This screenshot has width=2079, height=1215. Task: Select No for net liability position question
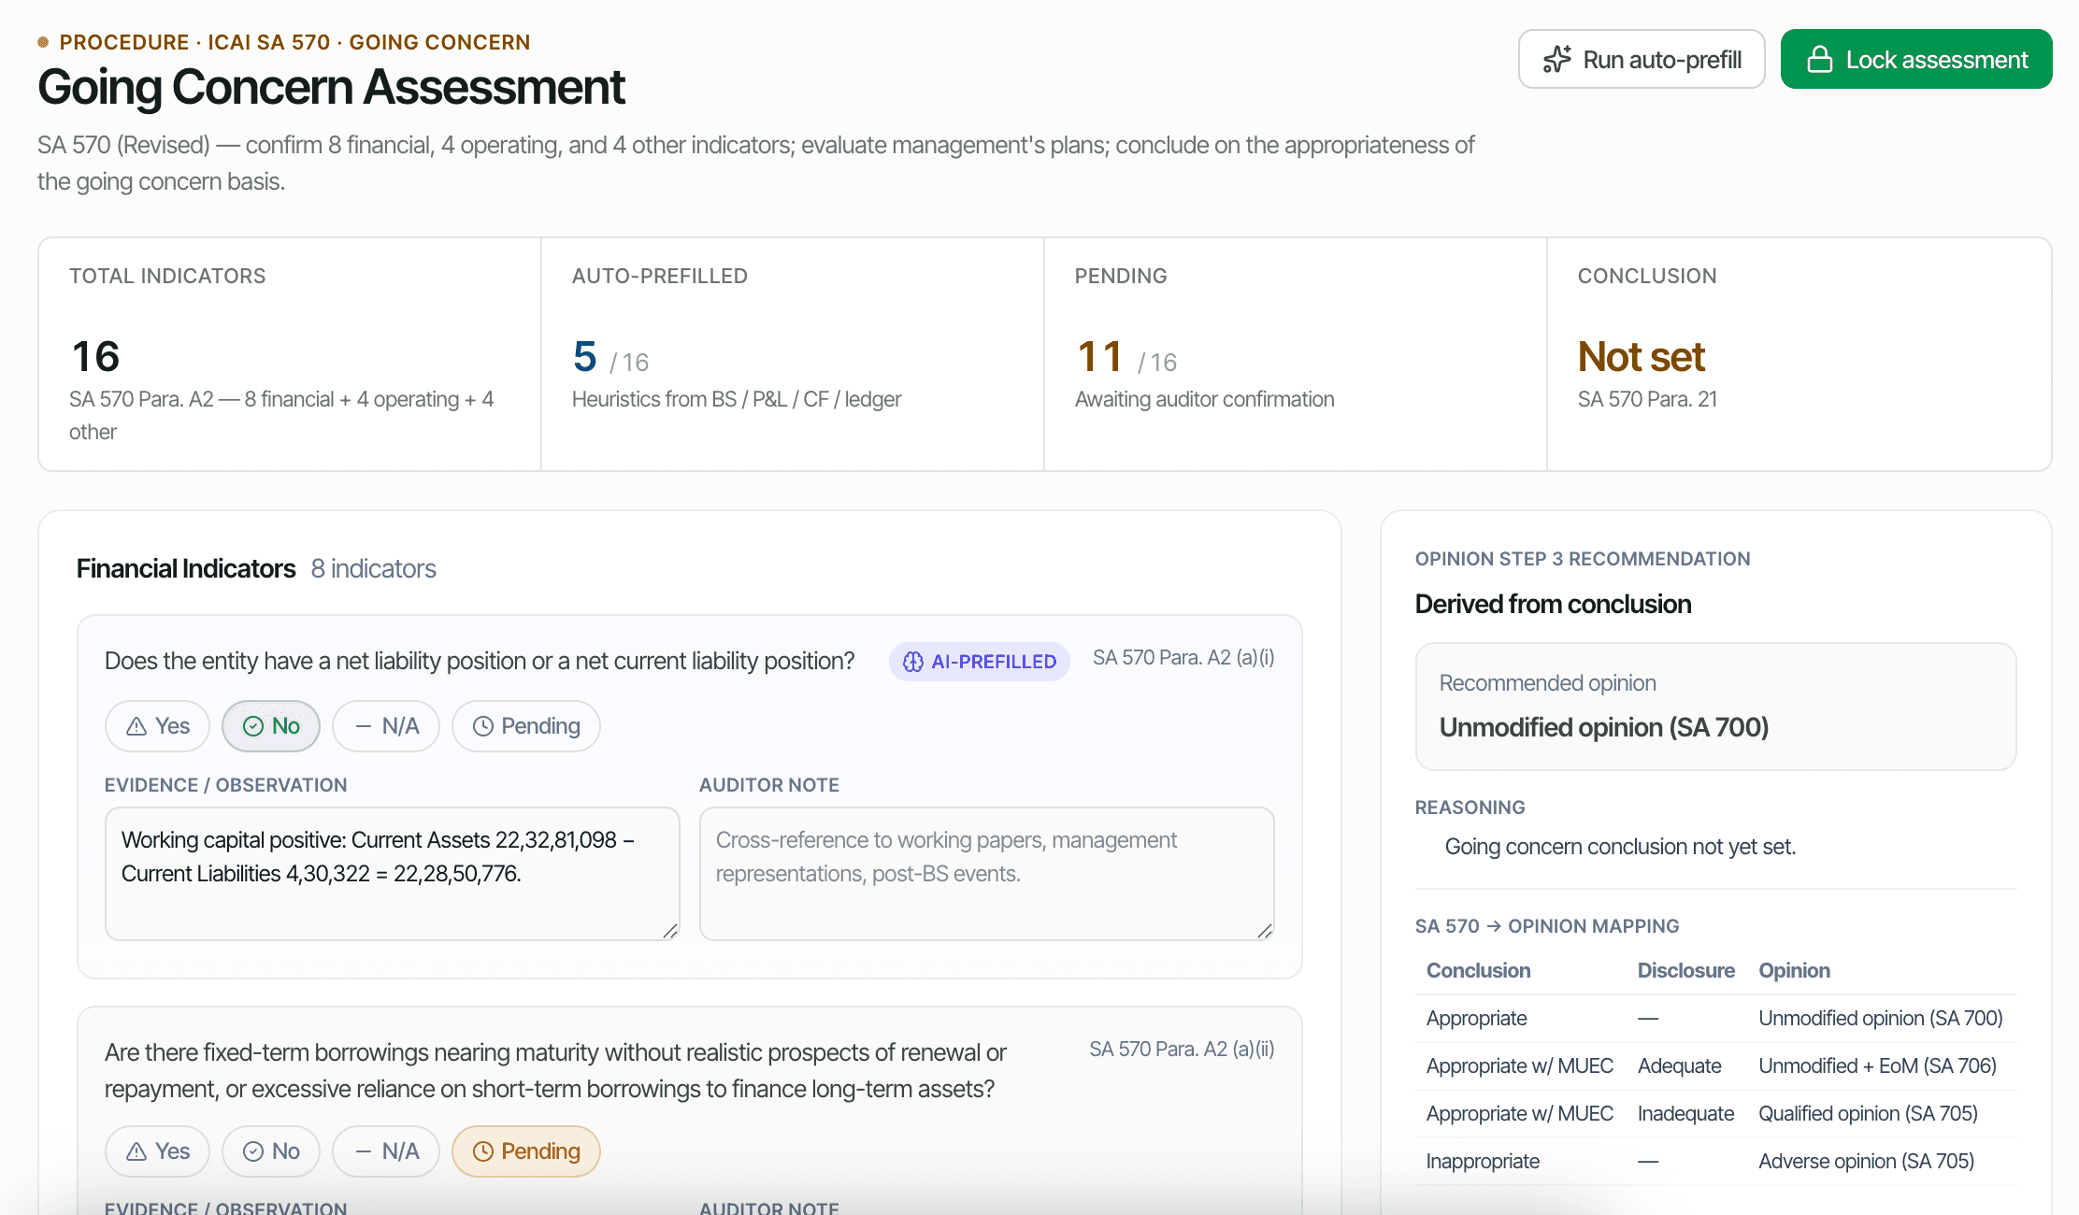[271, 726]
